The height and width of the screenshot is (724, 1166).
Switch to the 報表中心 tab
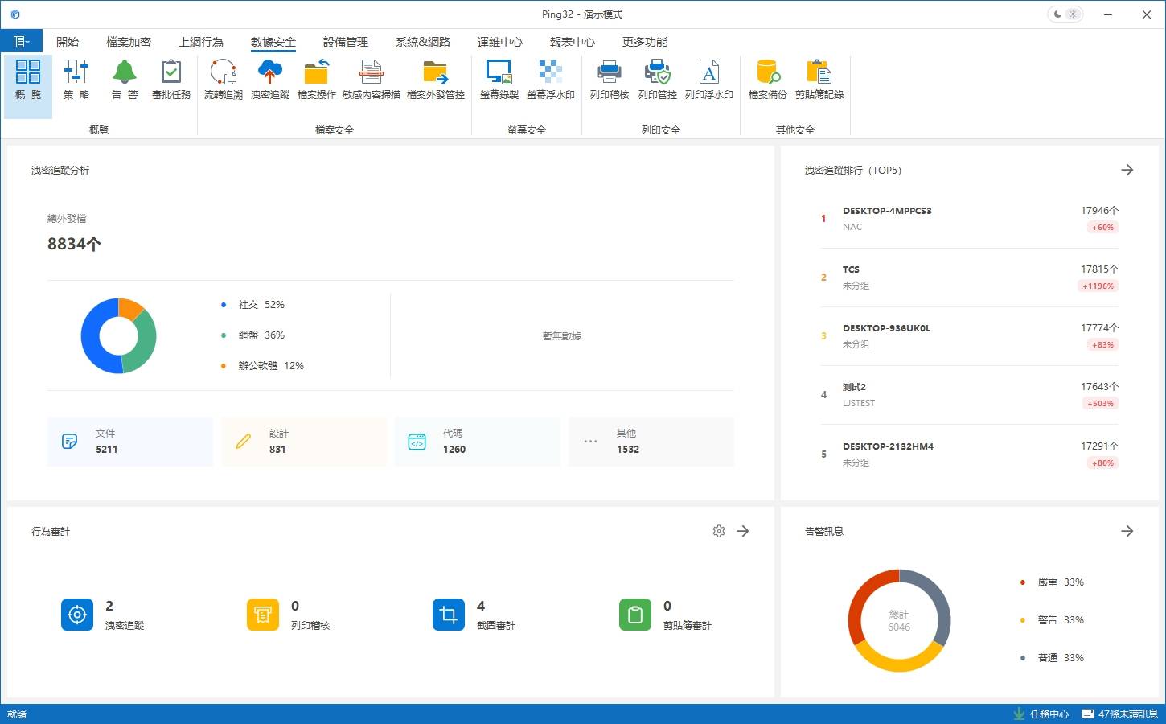(572, 42)
